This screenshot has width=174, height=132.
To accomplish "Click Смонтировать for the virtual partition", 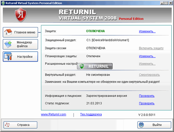I will [149, 75].
